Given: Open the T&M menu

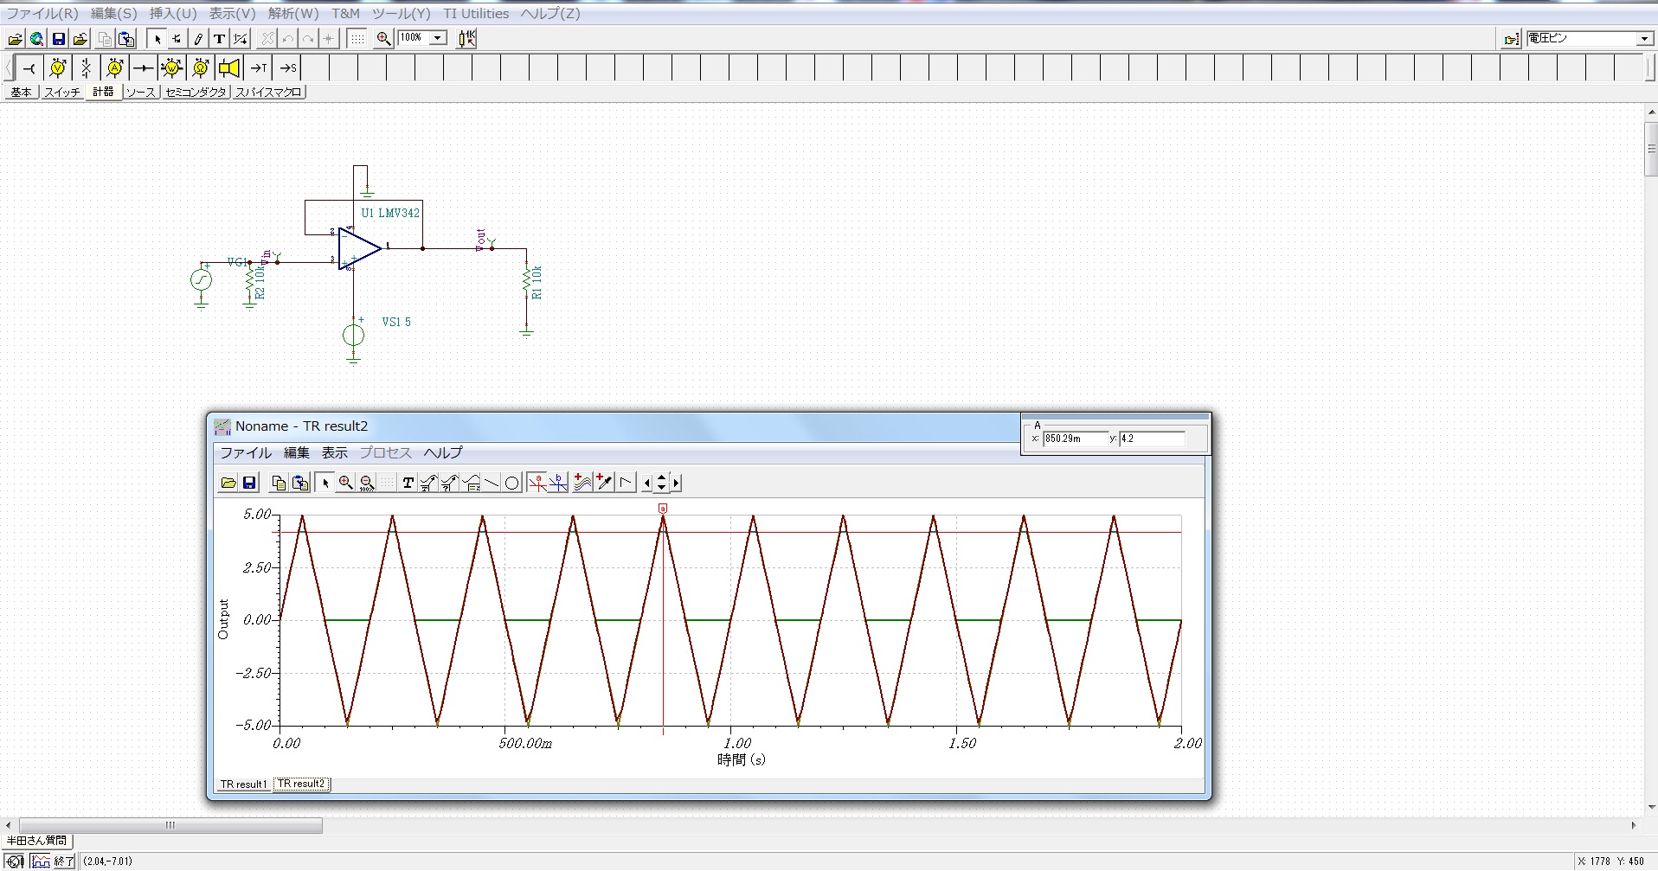Looking at the screenshot, I should pyautogui.click(x=346, y=14).
